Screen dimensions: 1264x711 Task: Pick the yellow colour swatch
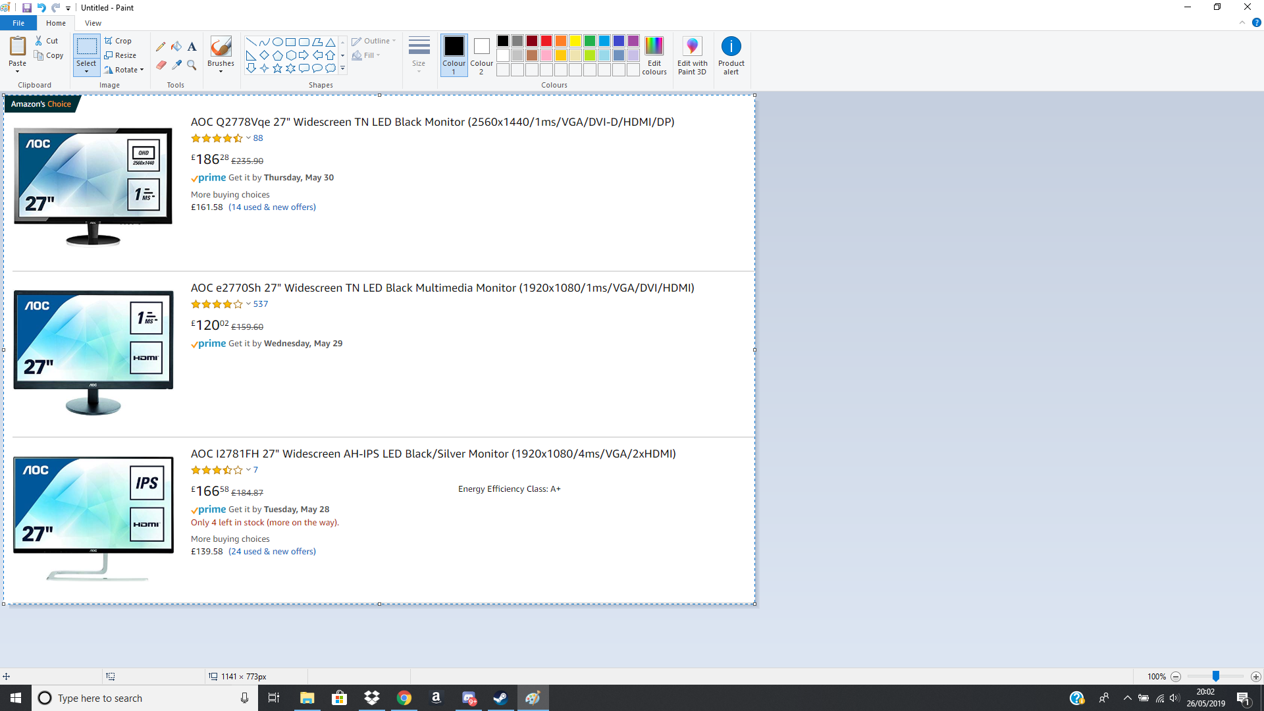point(575,41)
